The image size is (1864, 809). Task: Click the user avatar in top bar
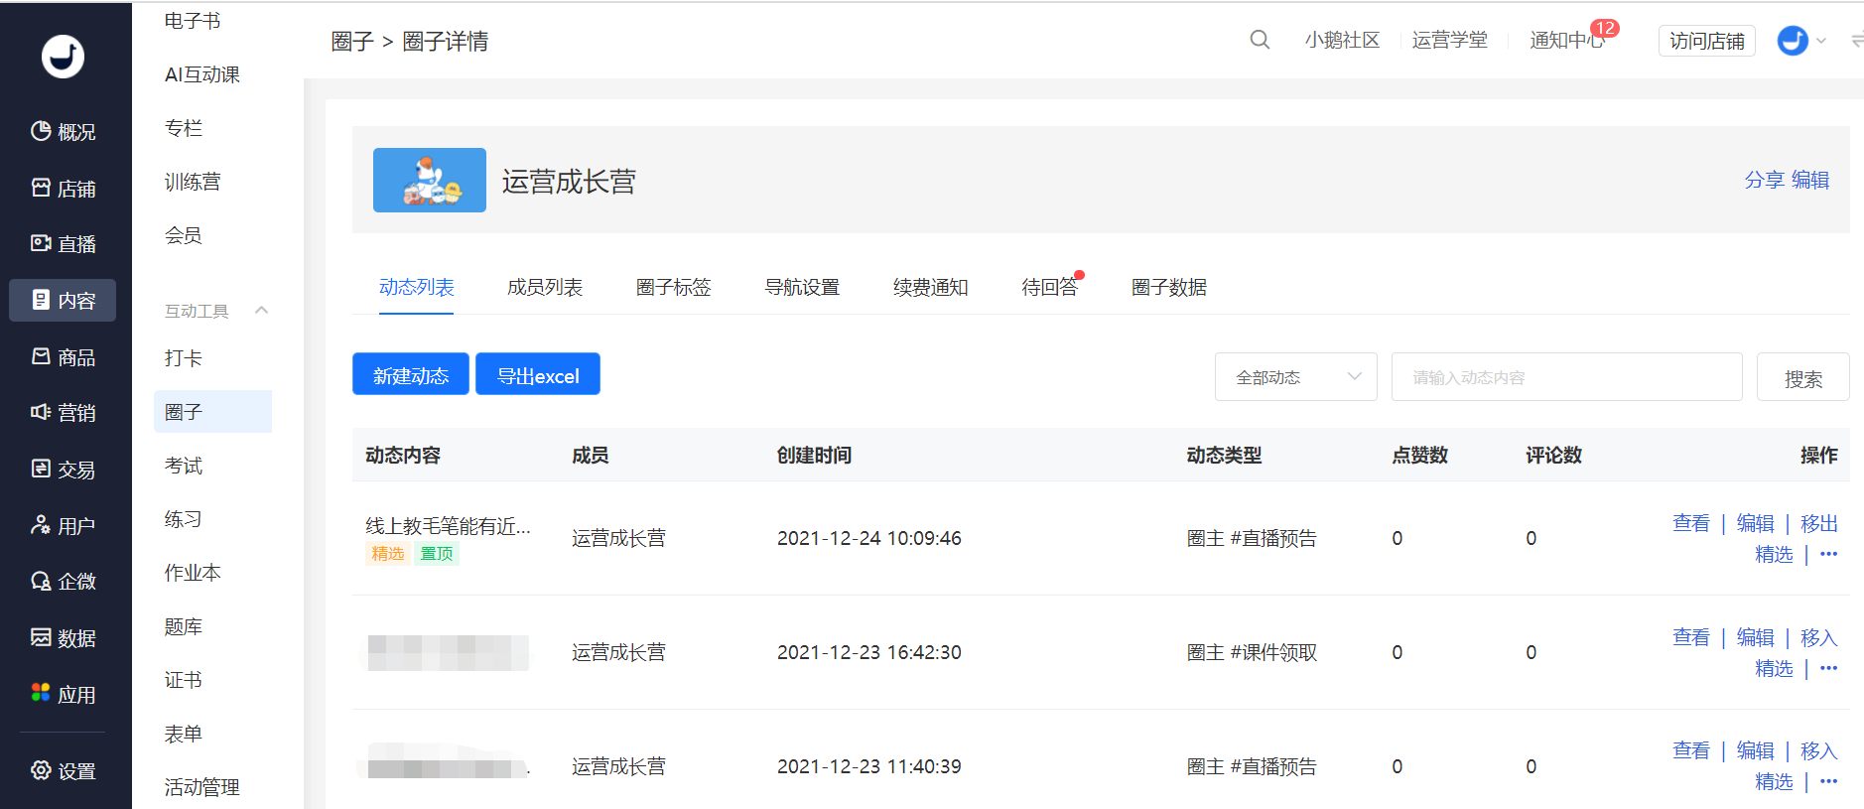coord(1792,41)
